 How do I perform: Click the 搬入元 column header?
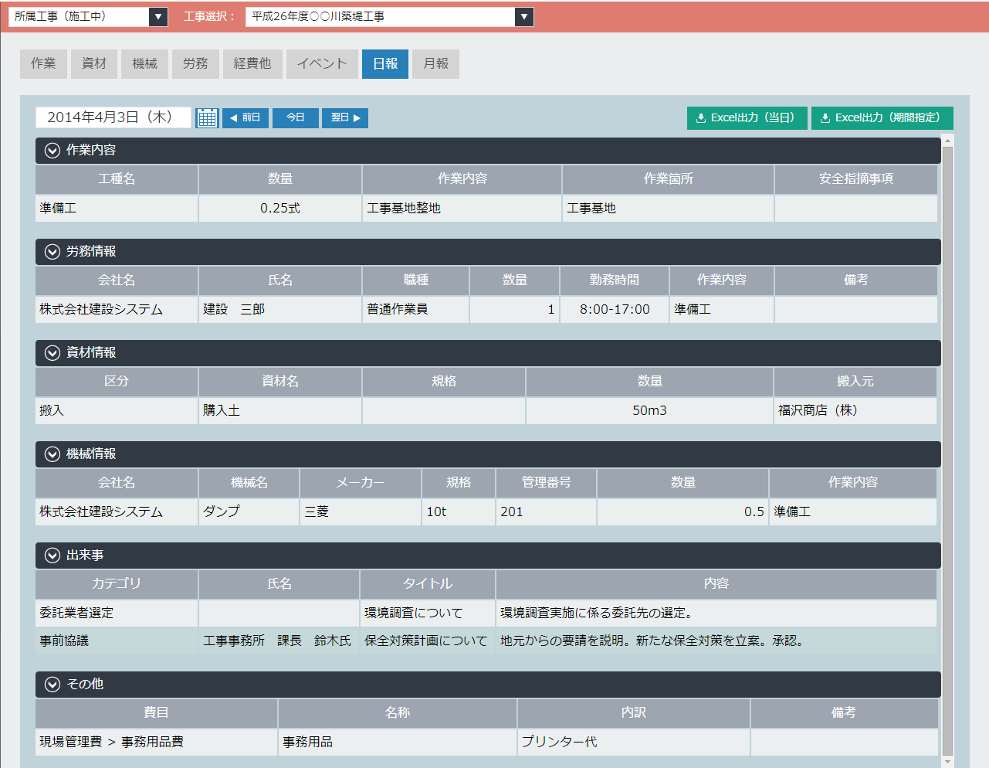[x=855, y=382]
